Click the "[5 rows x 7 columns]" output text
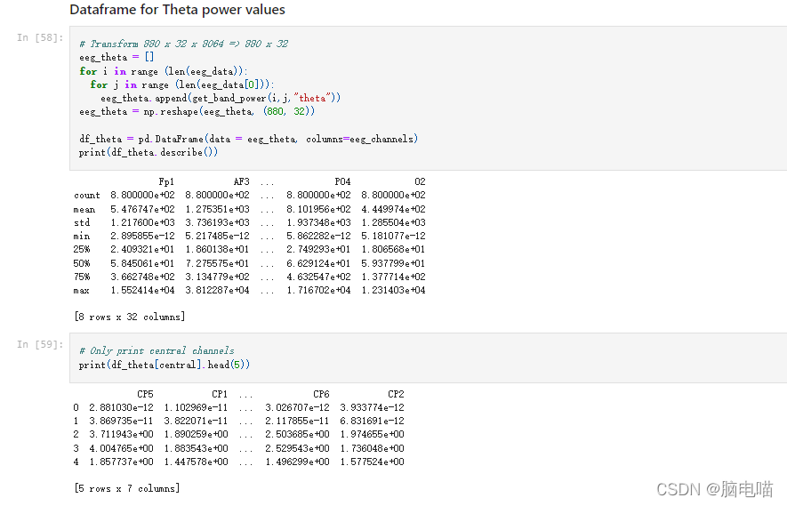 pos(127,488)
